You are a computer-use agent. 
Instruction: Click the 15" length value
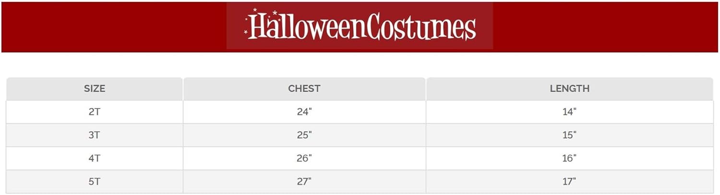point(569,135)
